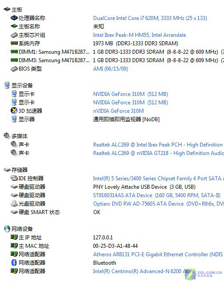Open the Optiarc DVD RW AD-7560S link

(158, 204)
